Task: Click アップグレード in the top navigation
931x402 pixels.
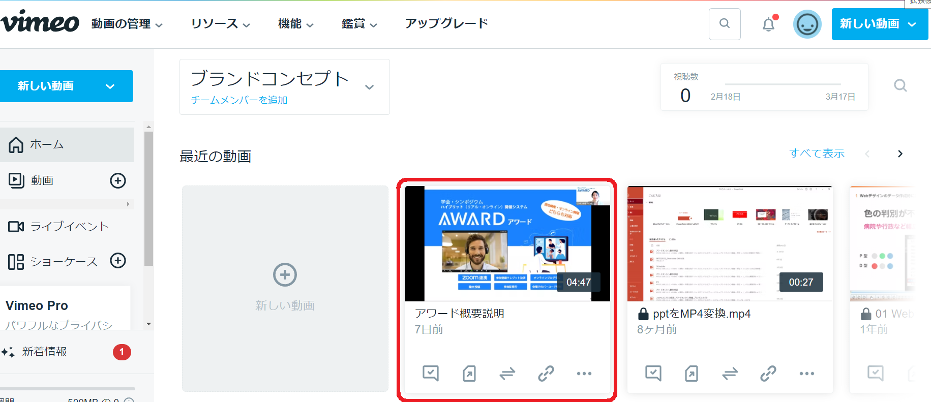Action: (x=446, y=23)
